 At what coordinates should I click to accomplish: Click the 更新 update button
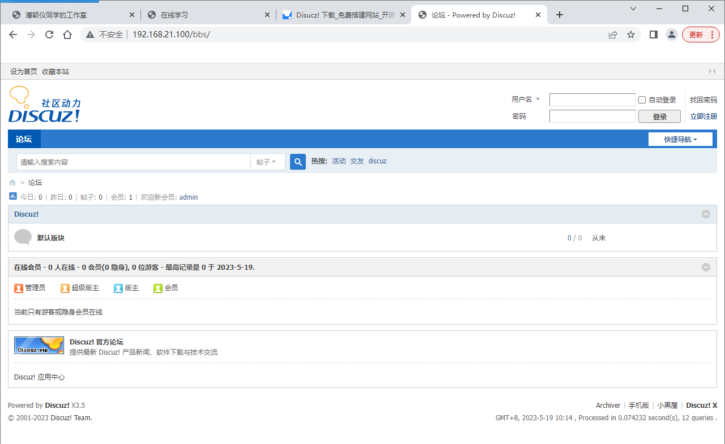(696, 35)
